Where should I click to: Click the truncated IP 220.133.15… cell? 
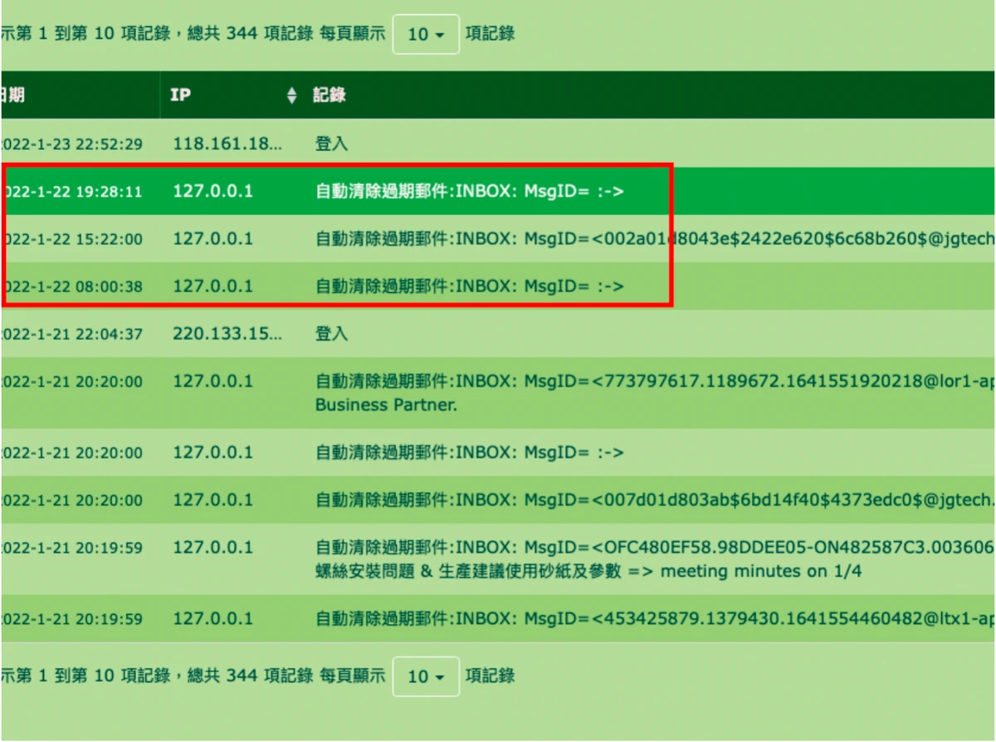coord(227,334)
